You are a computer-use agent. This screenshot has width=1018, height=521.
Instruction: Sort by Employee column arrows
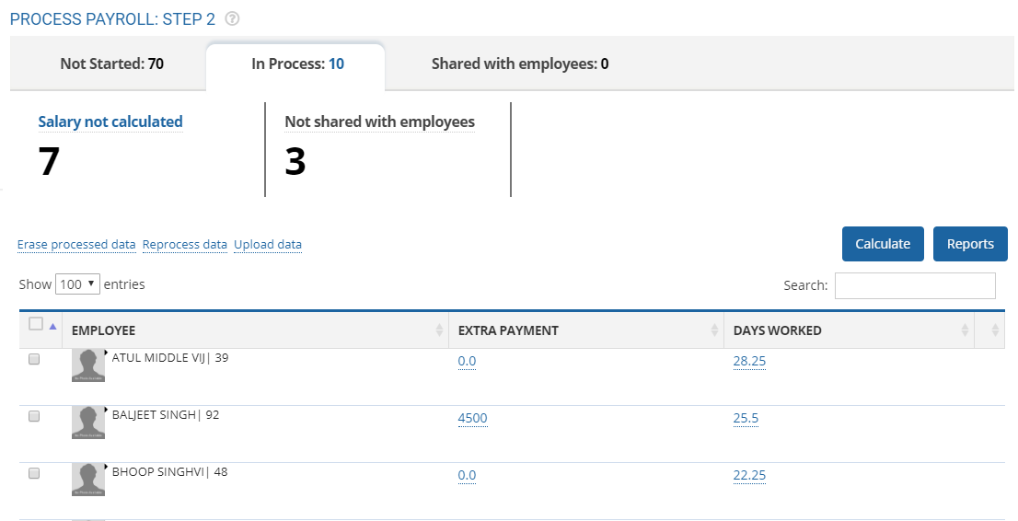439,330
